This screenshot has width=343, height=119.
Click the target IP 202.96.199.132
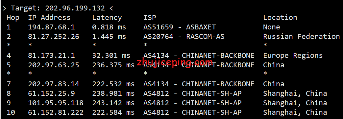coord(75,8)
